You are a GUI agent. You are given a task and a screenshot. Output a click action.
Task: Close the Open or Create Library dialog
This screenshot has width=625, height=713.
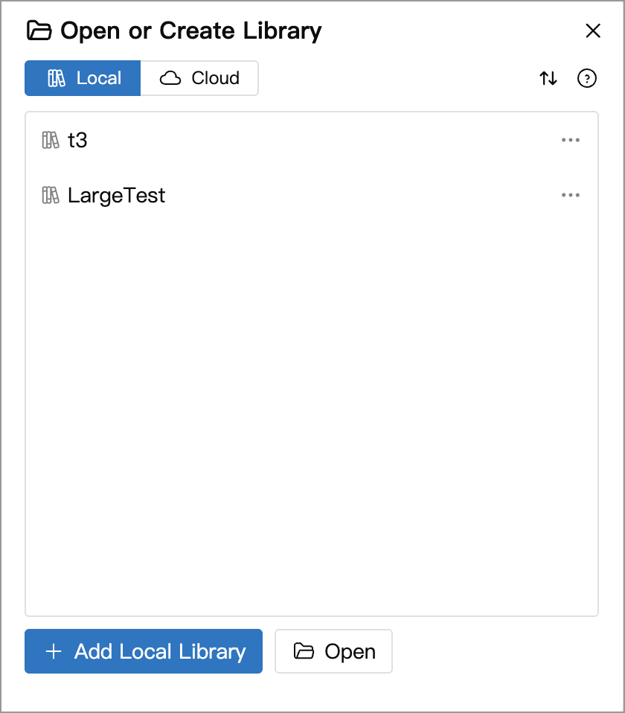[593, 31]
